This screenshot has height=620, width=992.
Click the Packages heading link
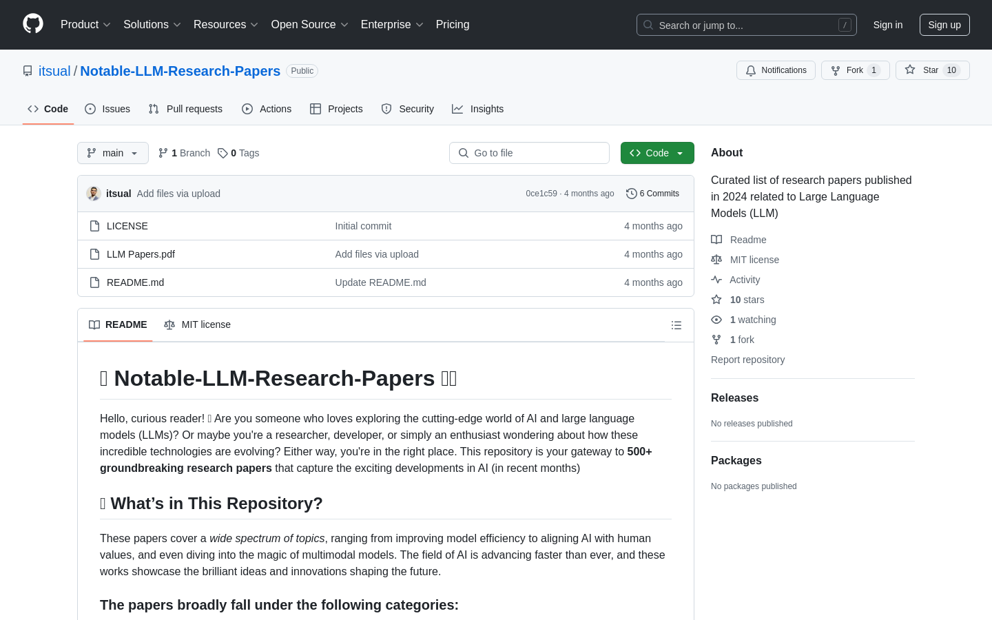[736, 461]
